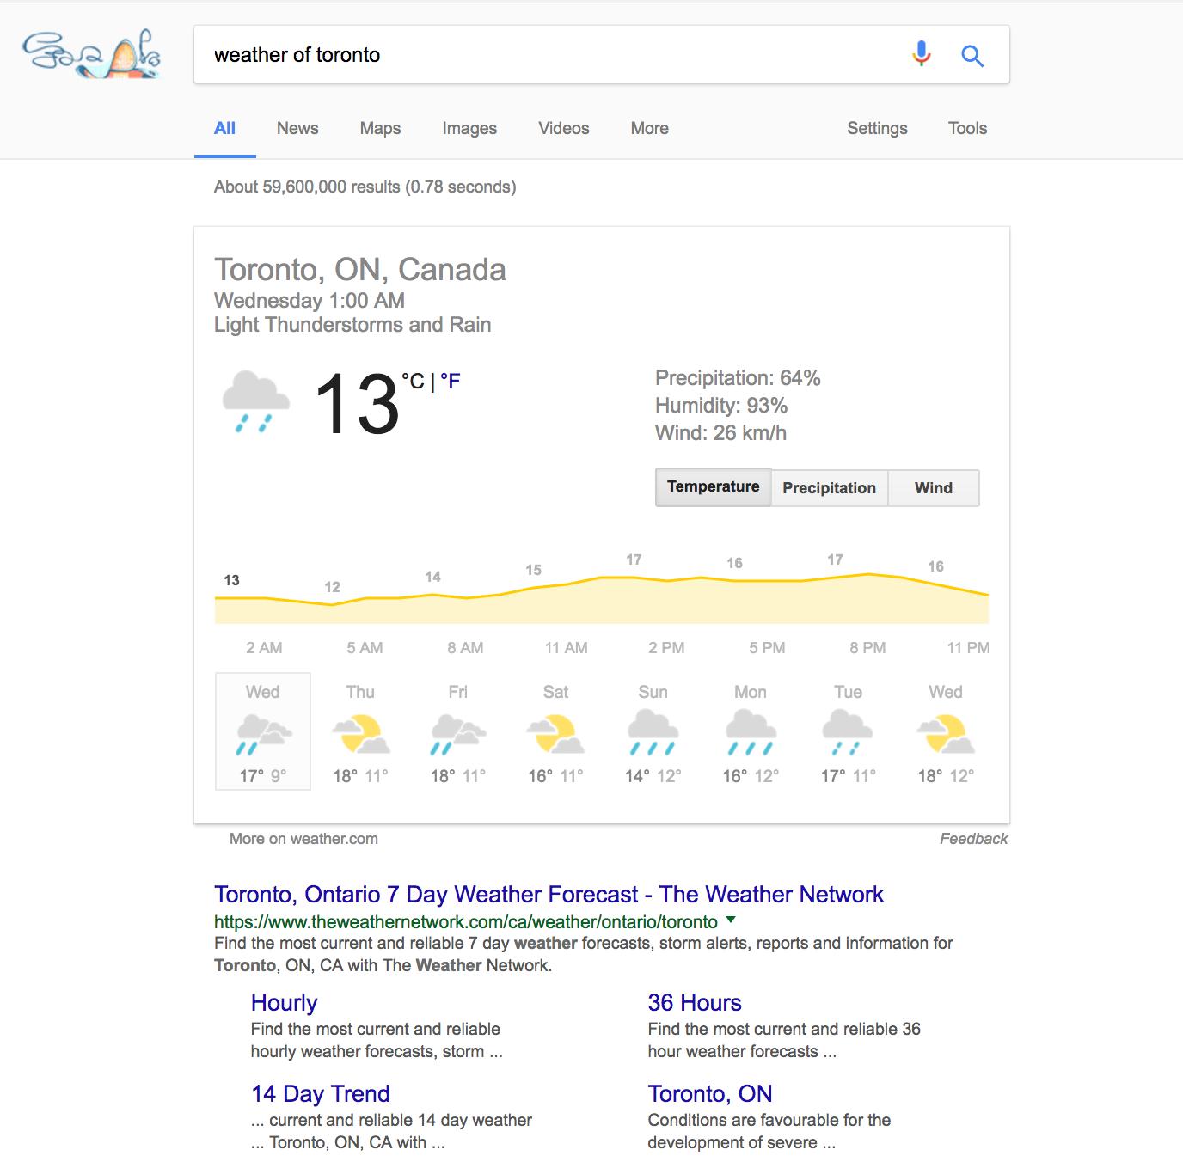Open the search Tools options

tap(967, 129)
